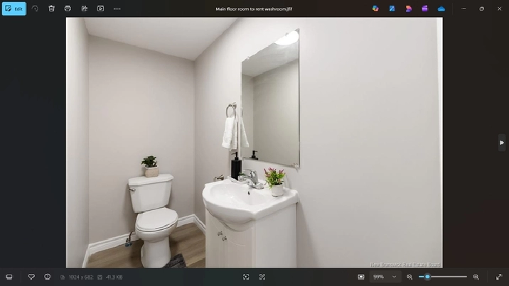The width and height of the screenshot is (509, 286).
Task: Show the file info panel
Action: (x=48, y=277)
